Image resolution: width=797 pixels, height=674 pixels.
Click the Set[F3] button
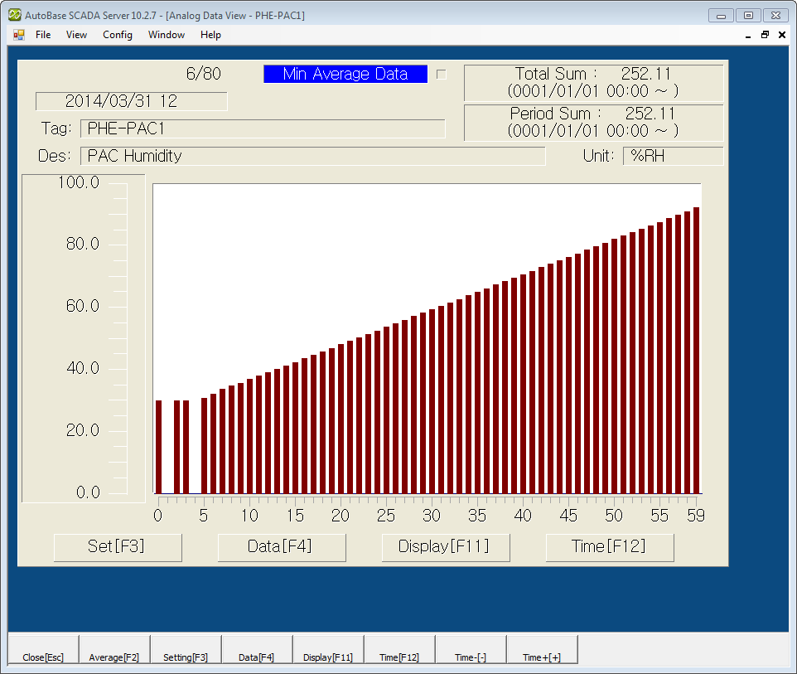tap(118, 547)
